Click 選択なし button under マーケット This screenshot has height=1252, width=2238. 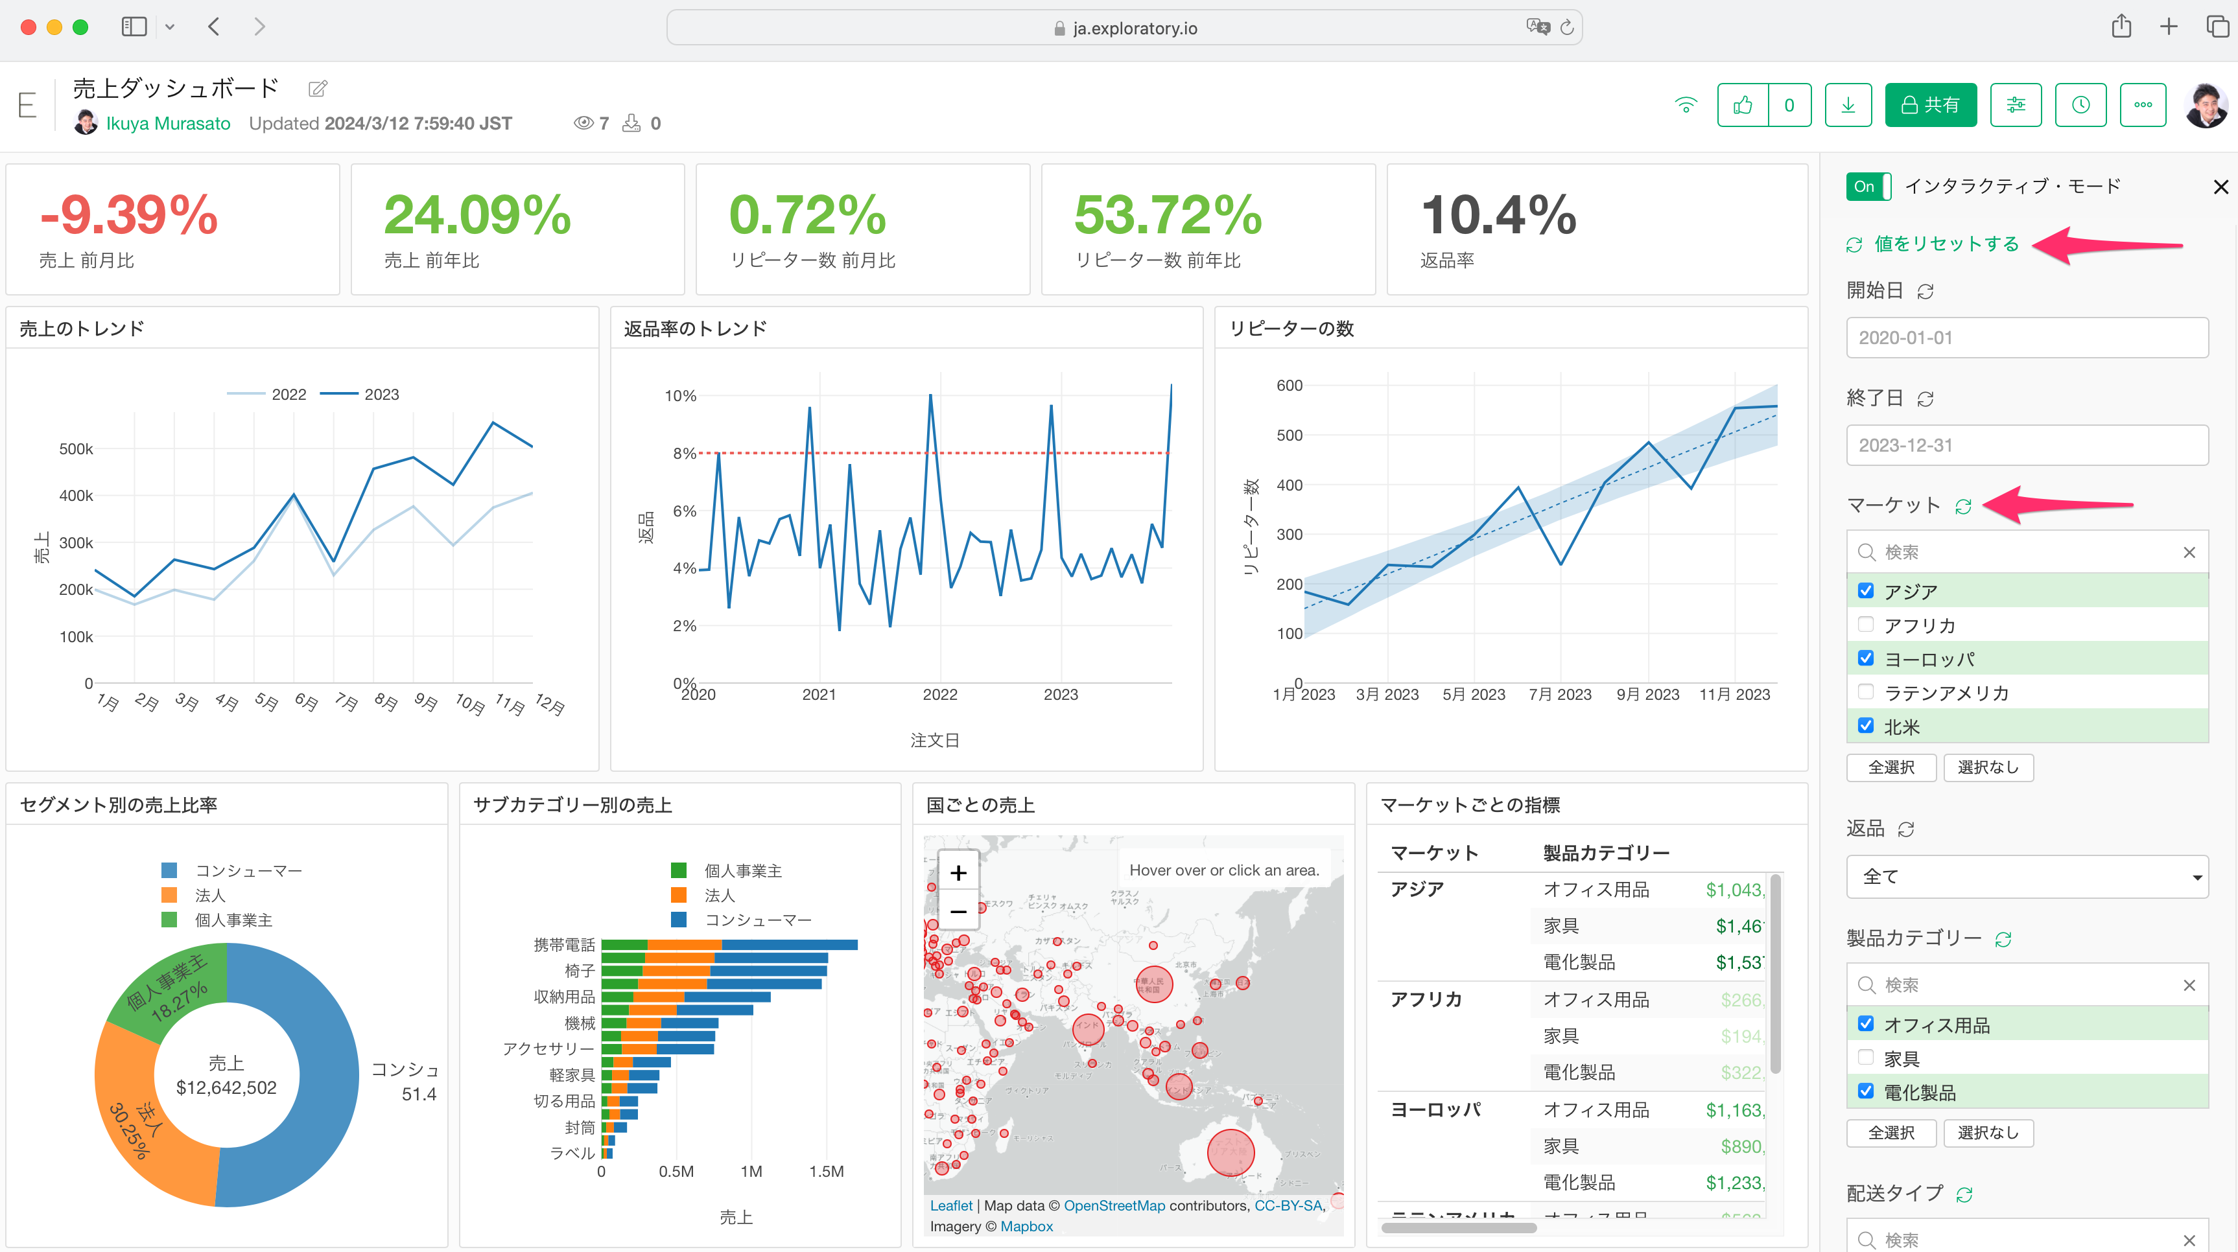pos(1988,767)
